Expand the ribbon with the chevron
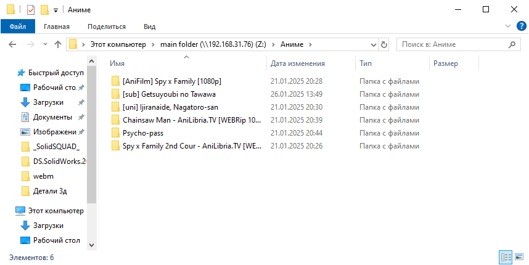Image resolution: width=529 pixels, height=265 pixels. coord(508,26)
